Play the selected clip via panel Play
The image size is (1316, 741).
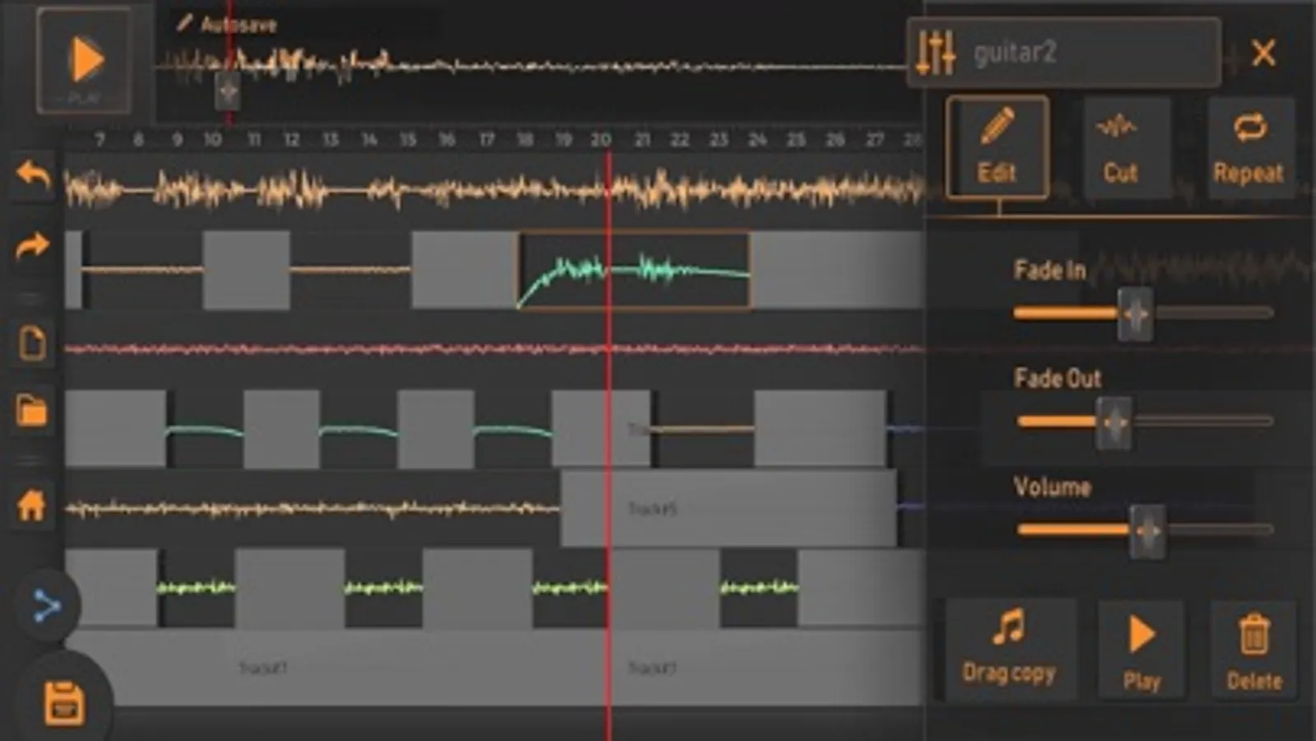click(x=1142, y=650)
